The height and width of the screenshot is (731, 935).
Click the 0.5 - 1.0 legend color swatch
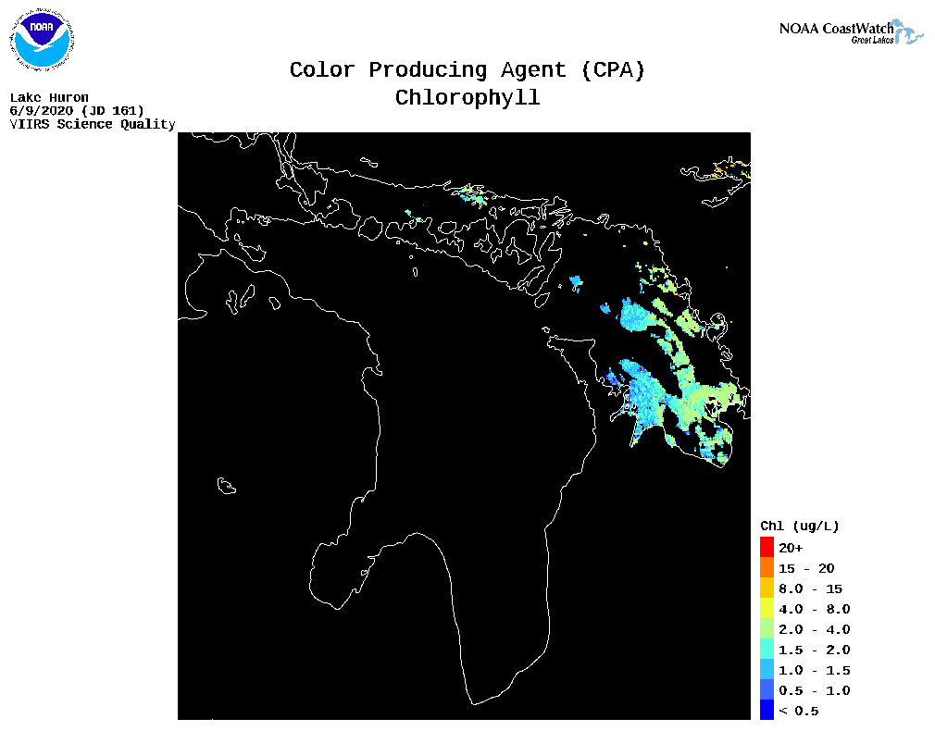(767, 689)
